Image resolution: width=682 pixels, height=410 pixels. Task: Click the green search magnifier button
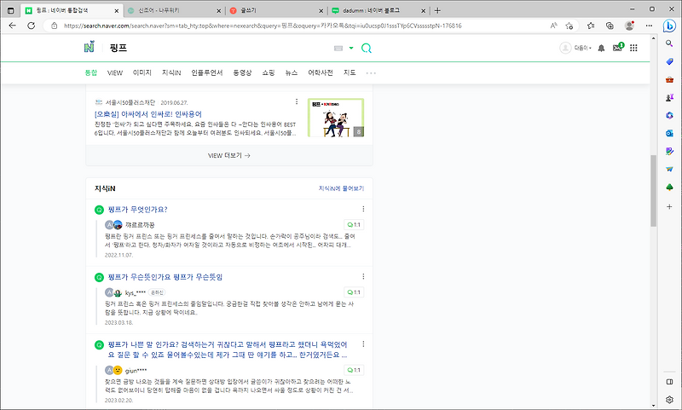coord(367,48)
